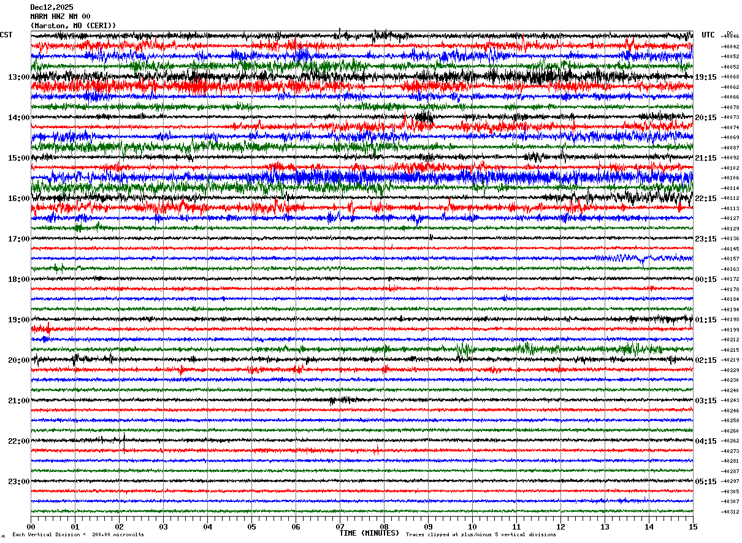Click the DC offset value "-40215"
Viewport: 742px width, 543px height.
click(730, 350)
